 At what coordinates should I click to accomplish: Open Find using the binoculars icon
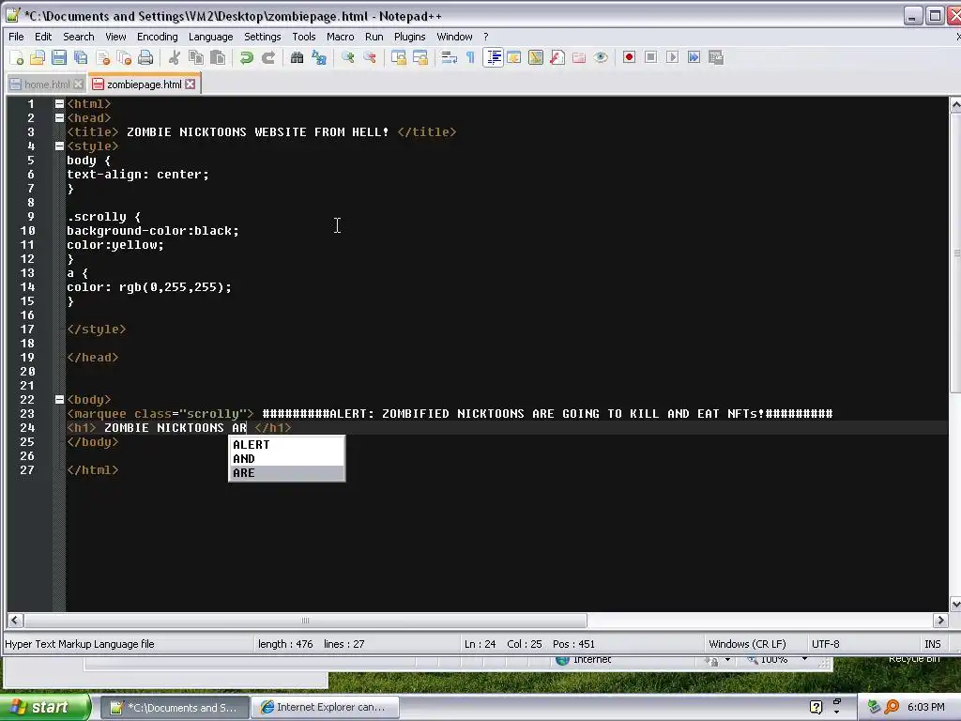pyautogui.click(x=297, y=57)
